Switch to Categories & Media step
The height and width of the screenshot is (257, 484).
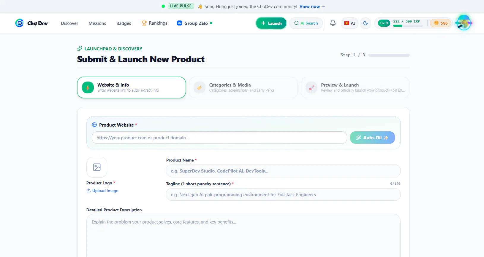click(243, 87)
